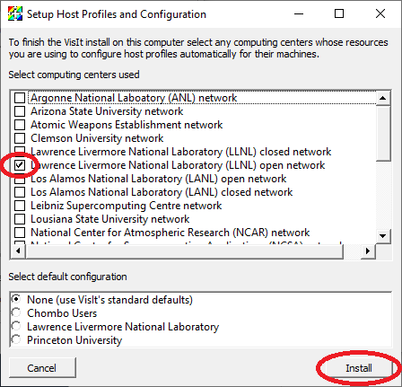Check the NCAR network checkbox

20,233
